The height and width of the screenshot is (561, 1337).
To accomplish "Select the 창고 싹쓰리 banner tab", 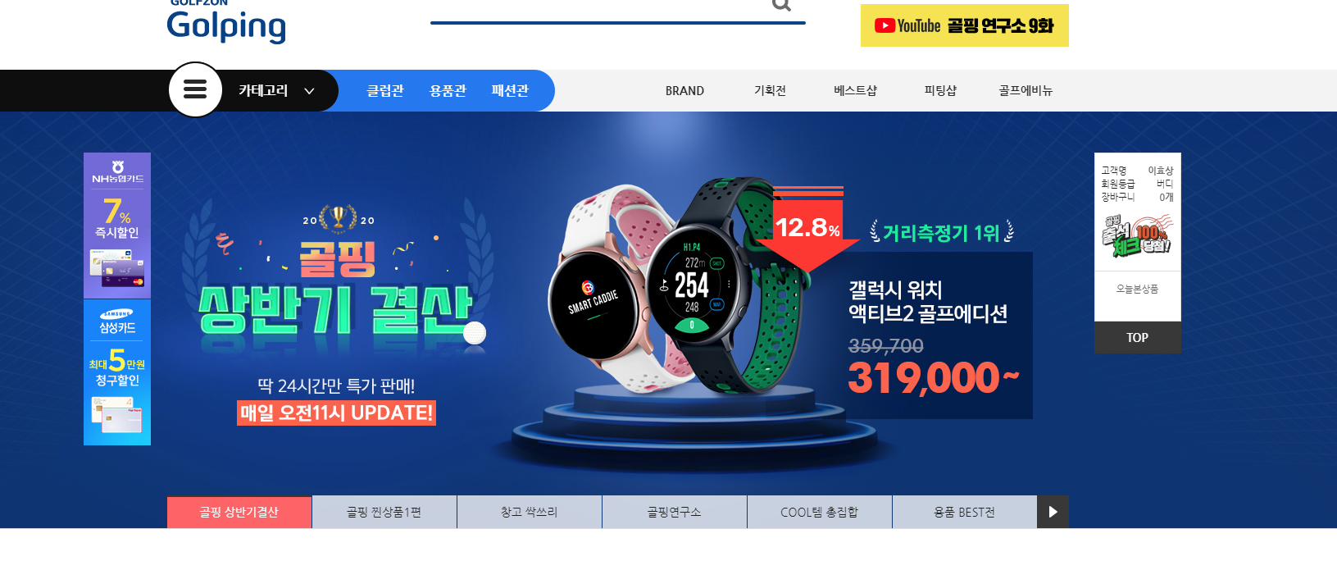I will [529, 512].
